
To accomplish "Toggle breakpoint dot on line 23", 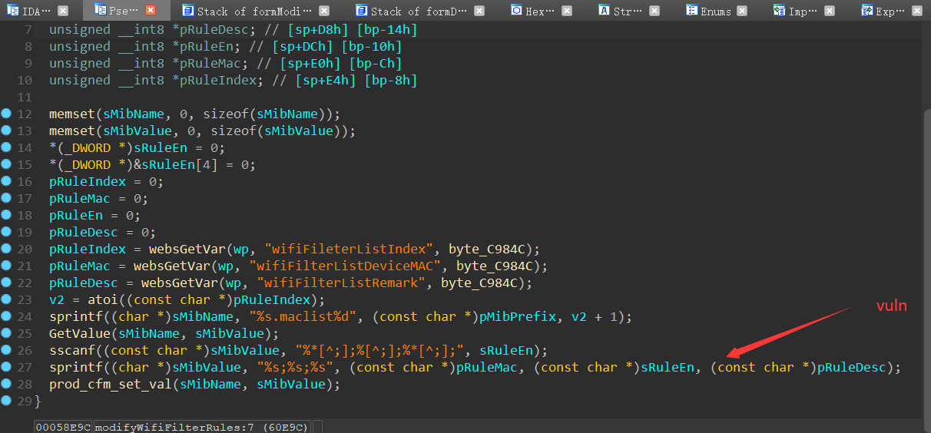I will [6, 299].
